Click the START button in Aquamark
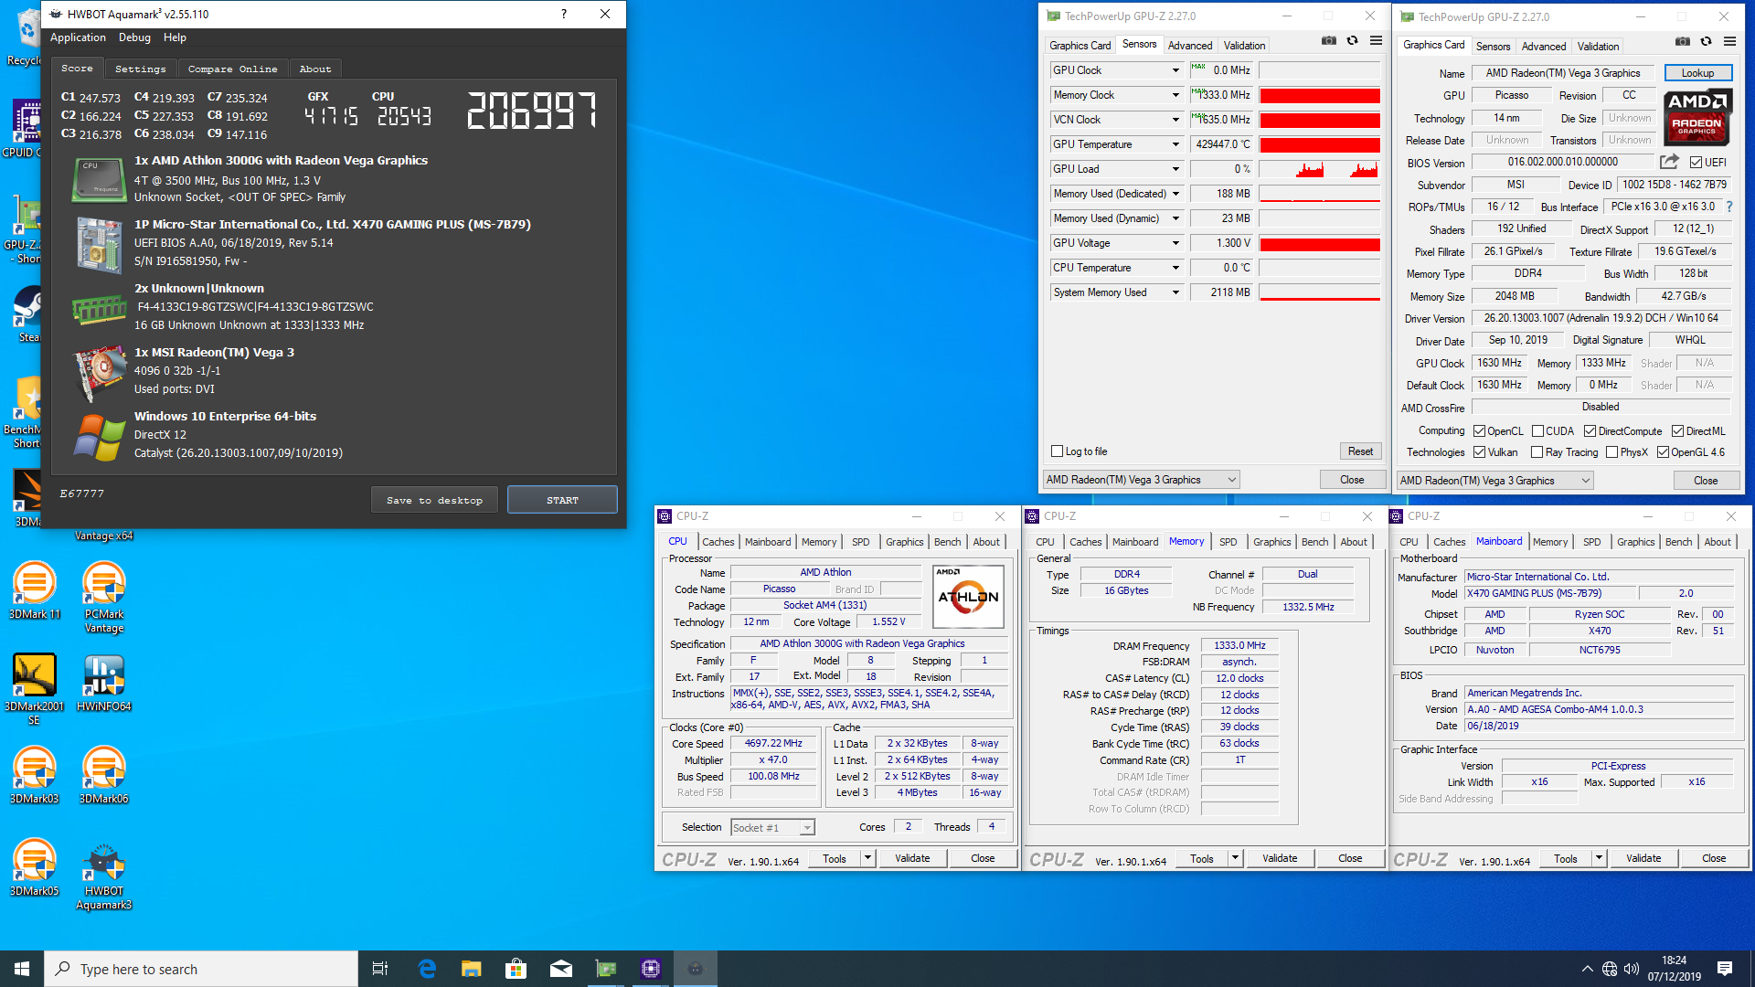The image size is (1755, 987). click(562, 500)
